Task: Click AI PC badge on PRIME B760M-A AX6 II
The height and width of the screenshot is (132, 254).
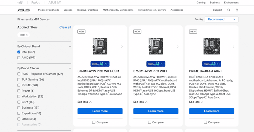Action: coord(212,64)
